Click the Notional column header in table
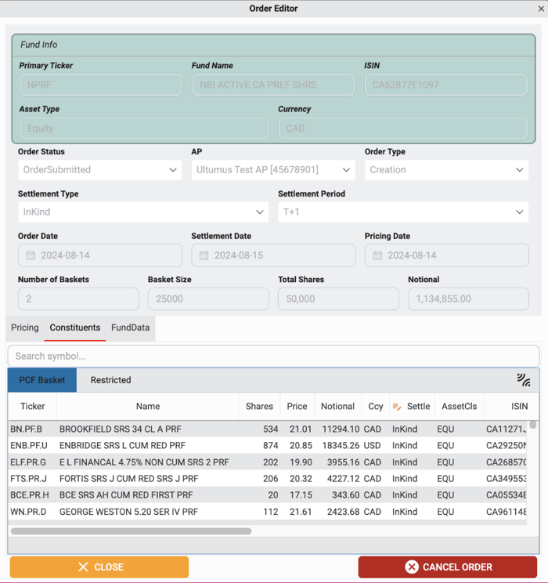Viewport: 548px width, 583px height. (x=337, y=407)
